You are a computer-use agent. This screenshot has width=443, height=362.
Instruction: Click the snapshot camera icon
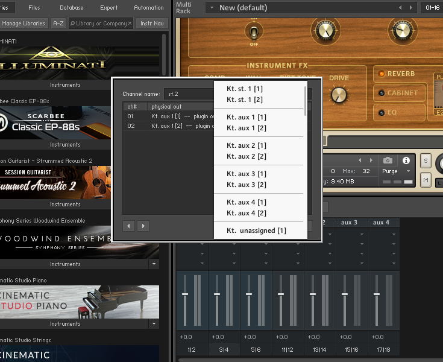pyautogui.click(x=388, y=160)
